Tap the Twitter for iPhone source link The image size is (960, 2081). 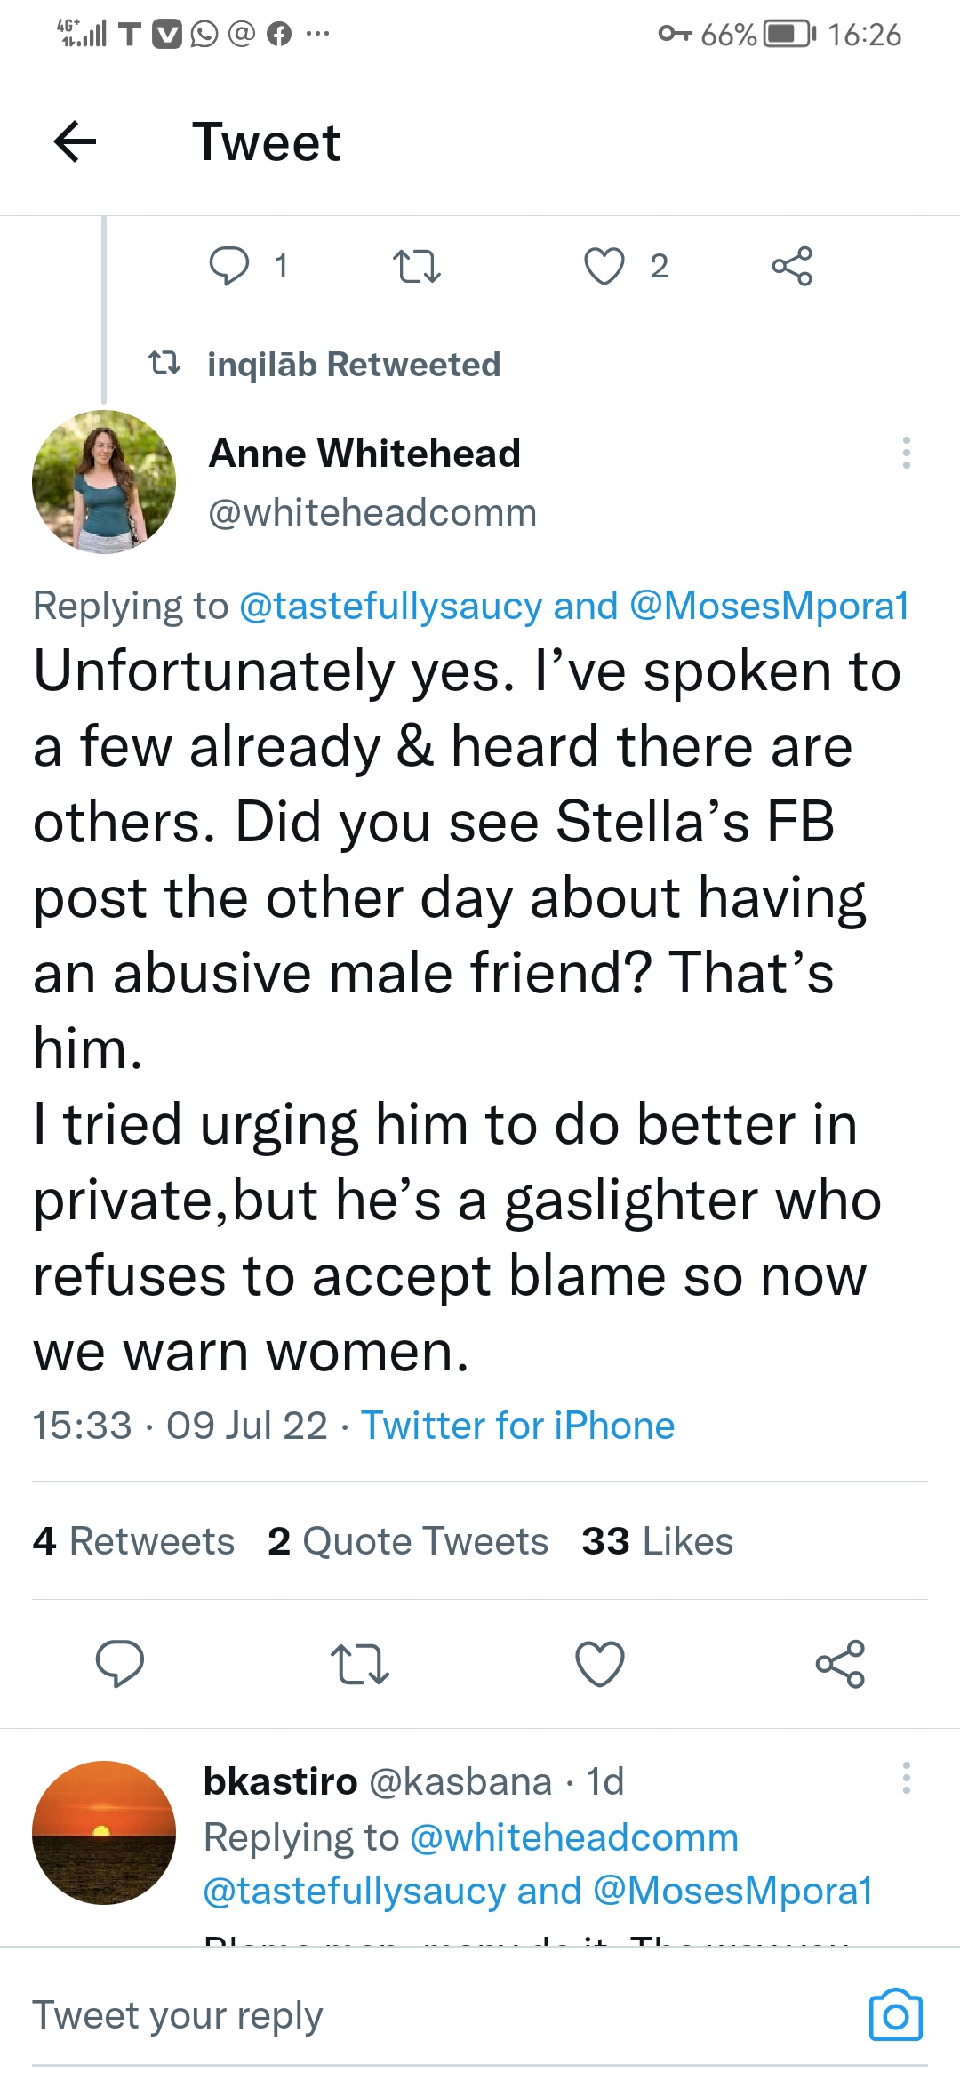click(x=517, y=1426)
